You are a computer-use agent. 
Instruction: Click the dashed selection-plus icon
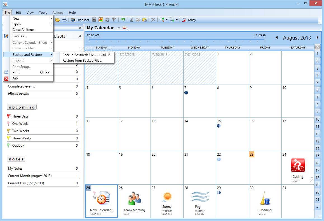pyautogui.click(x=172, y=20)
